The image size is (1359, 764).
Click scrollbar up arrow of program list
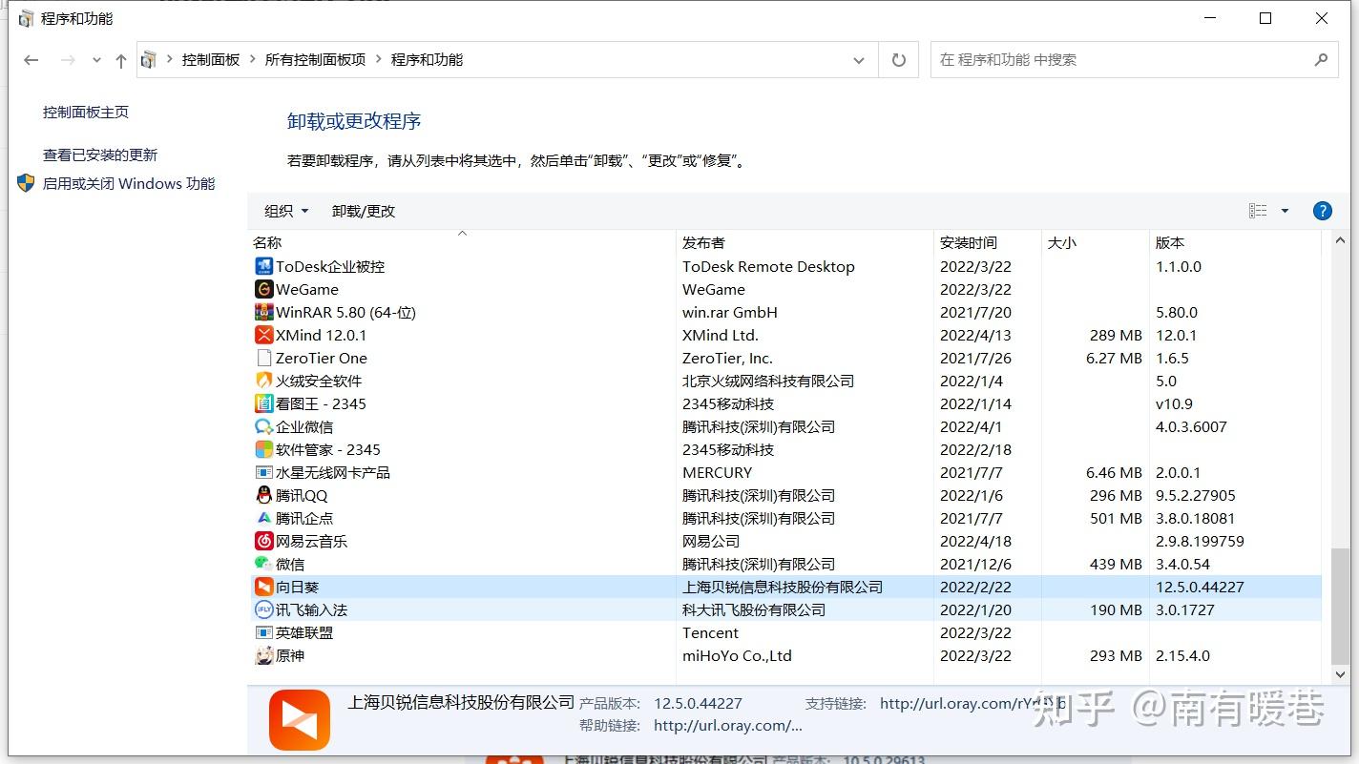coord(1340,240)
